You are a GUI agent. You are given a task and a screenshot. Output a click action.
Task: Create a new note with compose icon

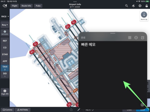pos(142,37)
